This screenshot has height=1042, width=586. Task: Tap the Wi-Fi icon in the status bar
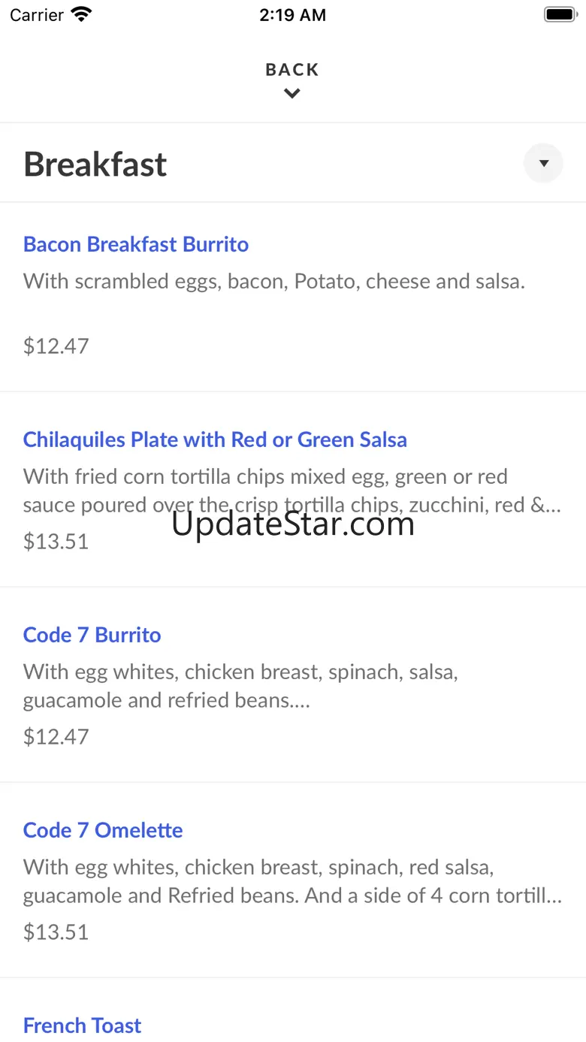[x=80, y=14]
